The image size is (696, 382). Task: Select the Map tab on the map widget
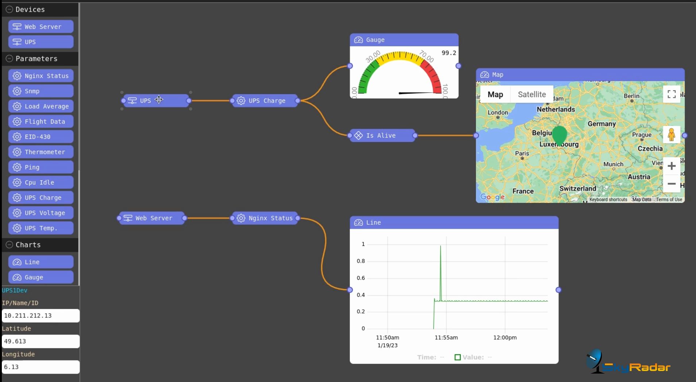(x=495, y=94)
